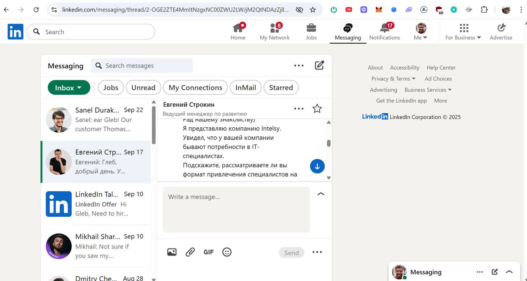Image resolution: width=527 pixels, height=281 pixels.
Task: Attach a file with the paperclip
Action: [190, 252]
